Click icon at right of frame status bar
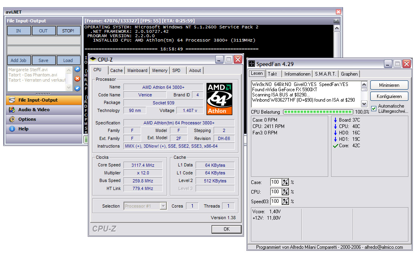This screenshot has width=416, height=254. pos(336,21)
